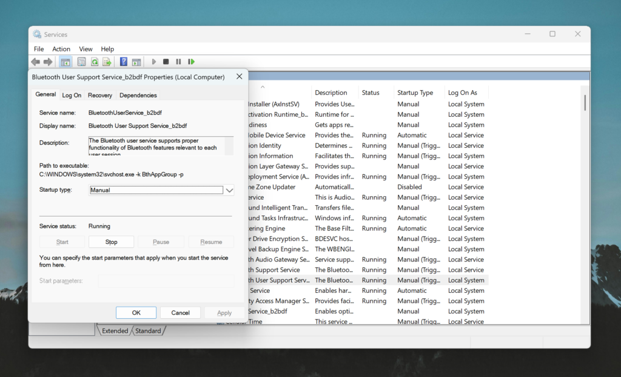621x377 pixels.
Task: Open the File menu
Action: point(39,49)
